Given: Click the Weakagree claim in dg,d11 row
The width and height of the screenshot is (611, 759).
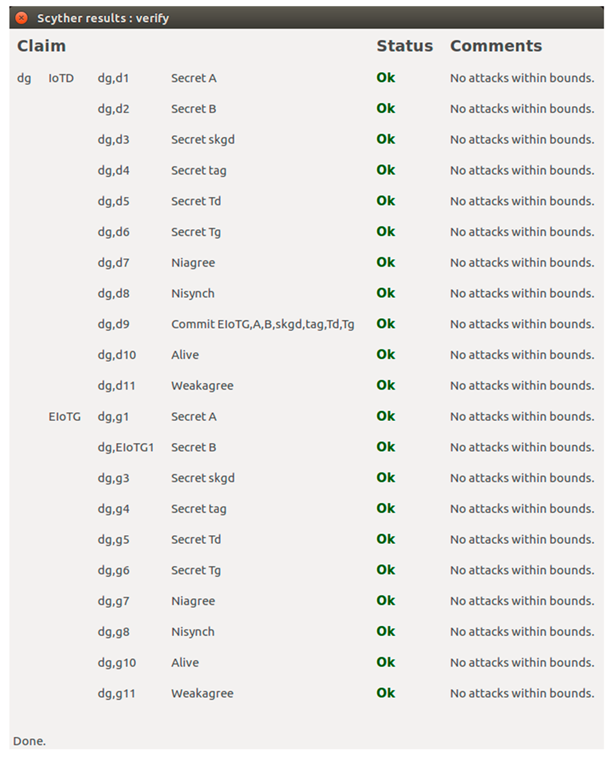Looking at the screenshot, I should tap(202, 386).
